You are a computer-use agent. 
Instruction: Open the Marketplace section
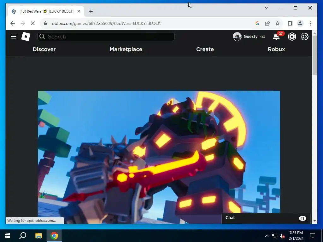pyautogui.click(x=126, y=49)
